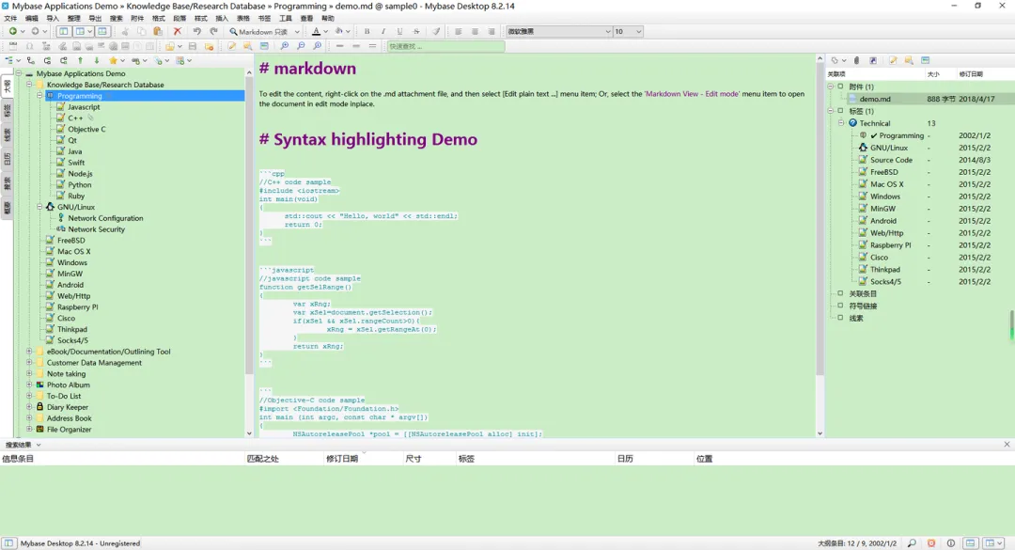Collapse the Technical group in right panel
1015x550 pixels.
(x=841, y=123)
